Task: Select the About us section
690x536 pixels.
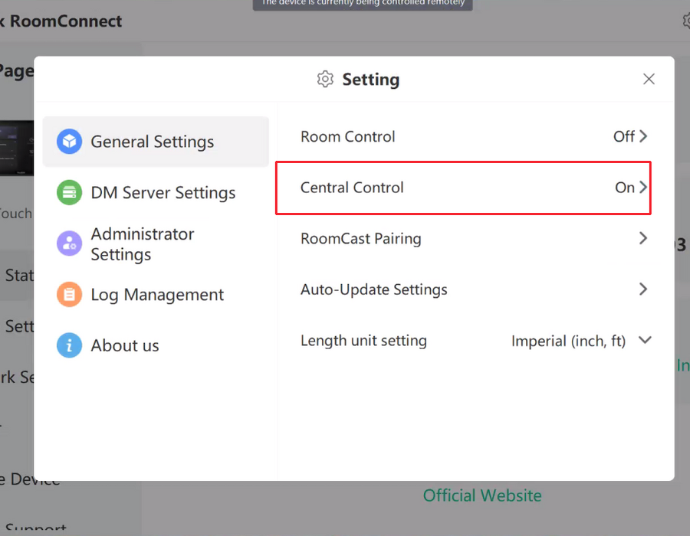Action: pos(156,345)
